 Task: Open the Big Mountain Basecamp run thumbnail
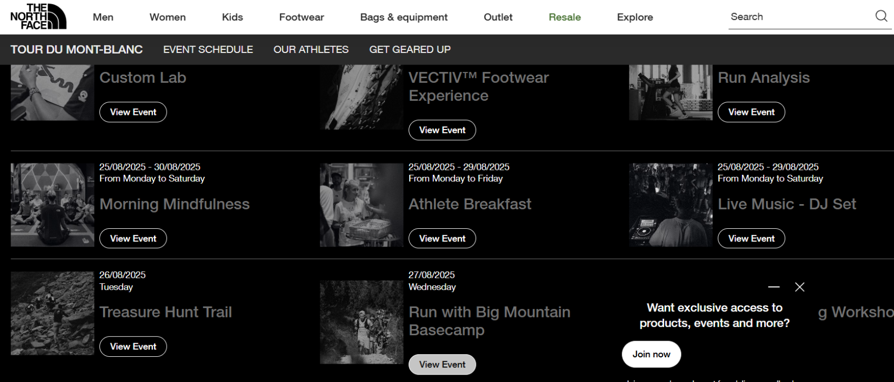tap(361, 322)
